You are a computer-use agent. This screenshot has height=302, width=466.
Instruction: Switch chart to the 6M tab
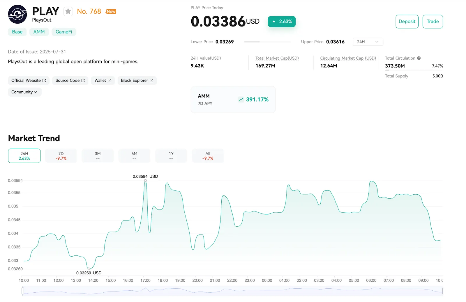click(134, 156)
